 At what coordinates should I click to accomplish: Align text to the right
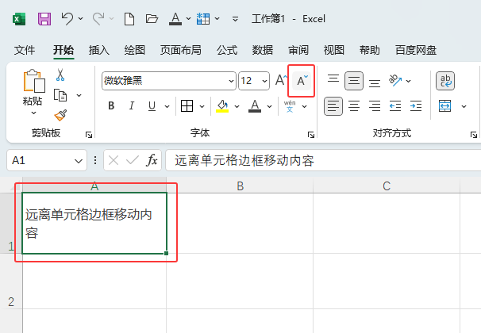[375, 106]
